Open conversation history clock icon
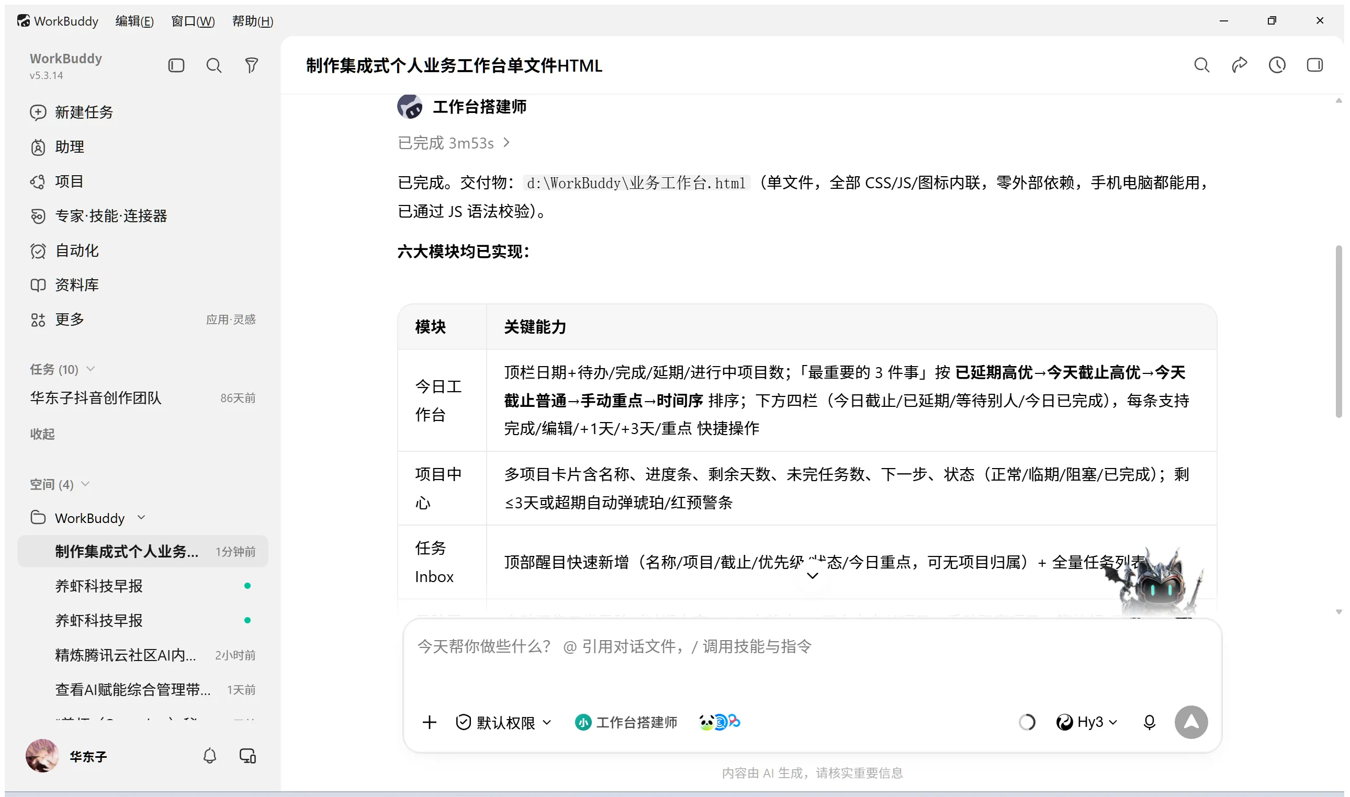Image resolution: width=1350 pixels, height=797 pixels. (x=1277, y=65)
